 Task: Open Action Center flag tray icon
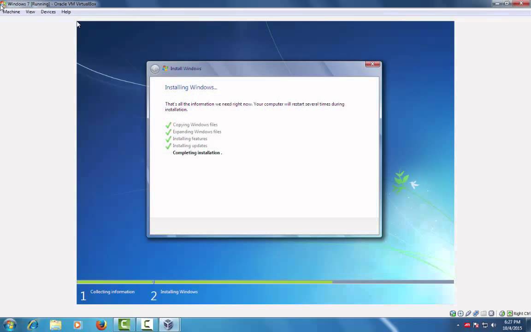(476, 325)
